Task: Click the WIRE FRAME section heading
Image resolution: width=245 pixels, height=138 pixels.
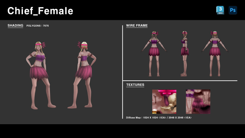Action: point(137,25)
